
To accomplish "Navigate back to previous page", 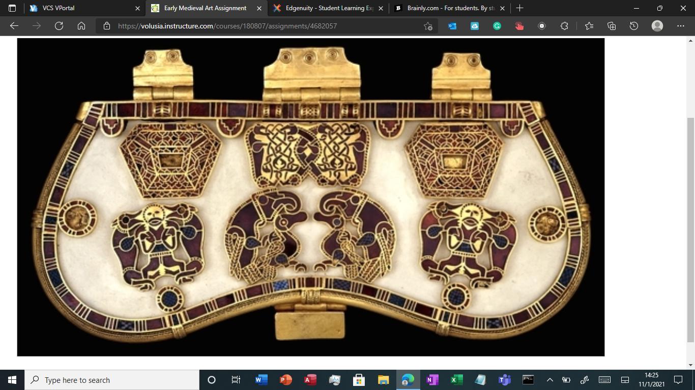I will 14,26.
